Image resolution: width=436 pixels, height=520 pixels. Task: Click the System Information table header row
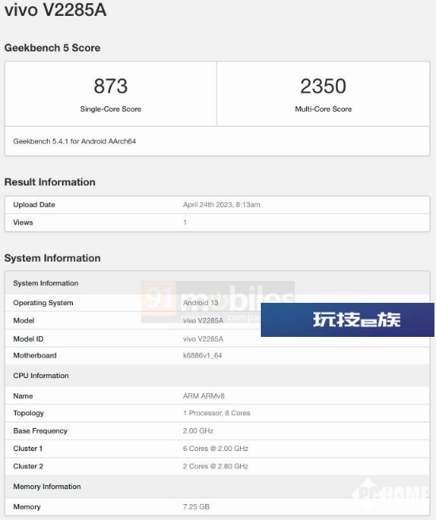(x=217, y=283)
